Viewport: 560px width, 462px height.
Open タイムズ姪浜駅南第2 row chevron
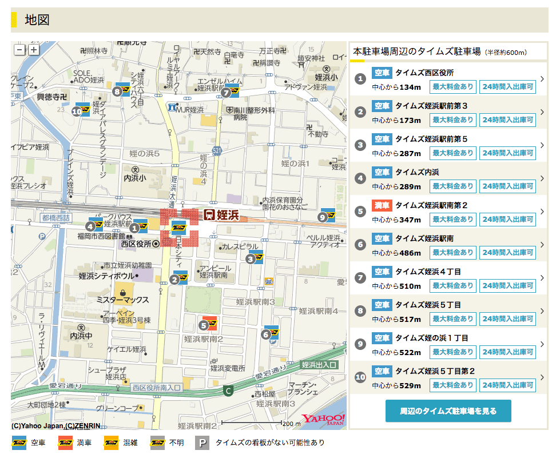pos(542,212)
